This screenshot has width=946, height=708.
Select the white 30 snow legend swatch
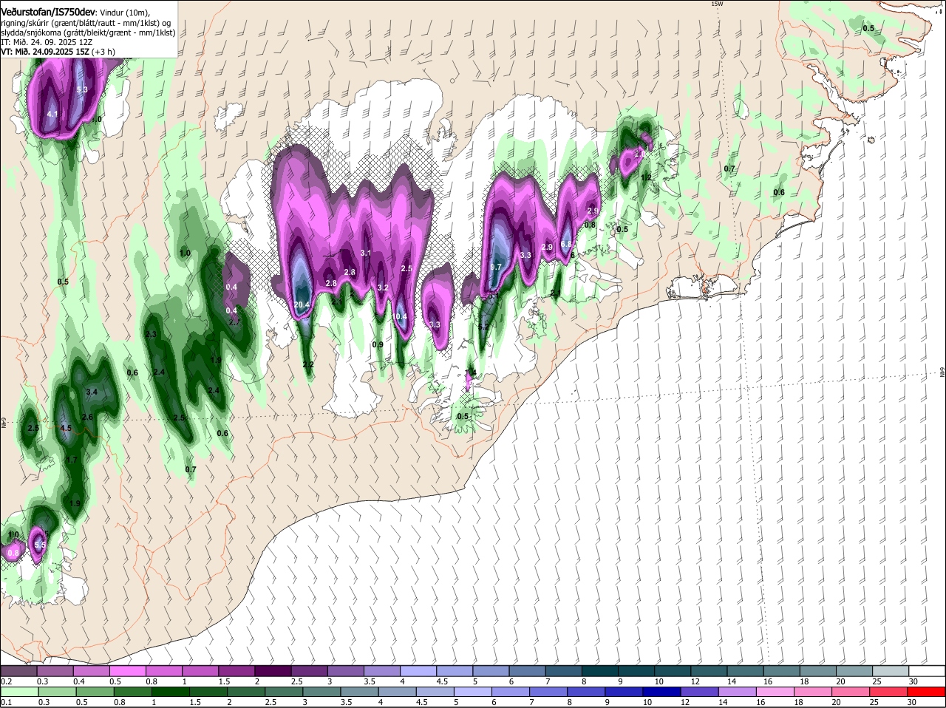pyautogui.click(x=927, y=671)
